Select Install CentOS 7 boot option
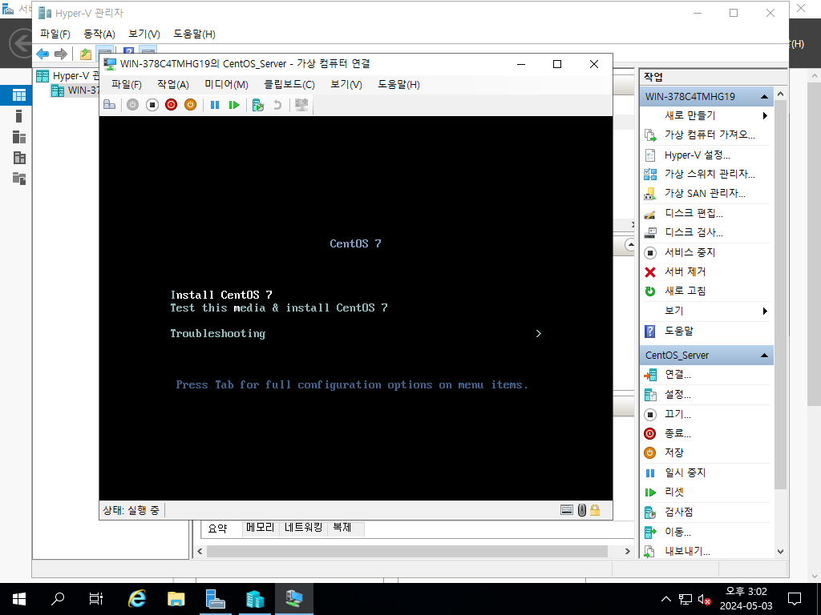 (x=221, y=295)
